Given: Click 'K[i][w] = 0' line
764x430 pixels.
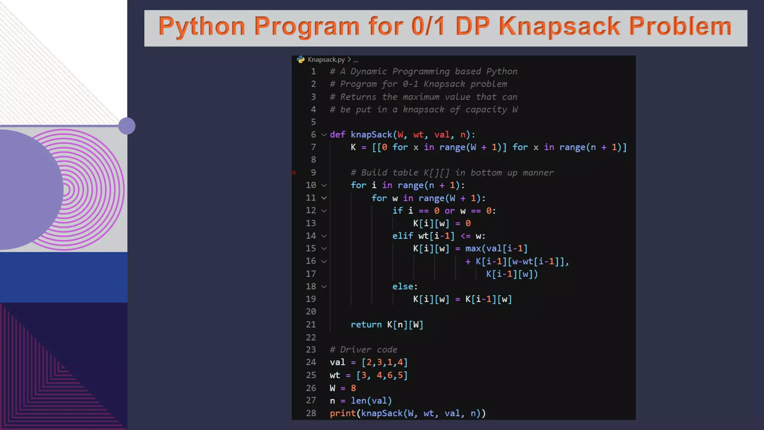Looking at the screenshot, I should click(x=442, y=223).
